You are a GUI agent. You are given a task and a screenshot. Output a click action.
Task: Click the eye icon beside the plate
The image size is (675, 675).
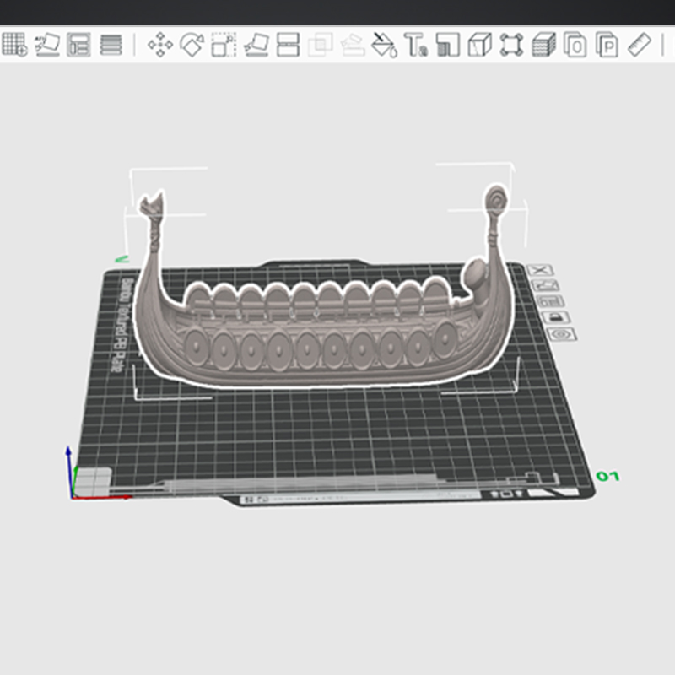point(562,334)
